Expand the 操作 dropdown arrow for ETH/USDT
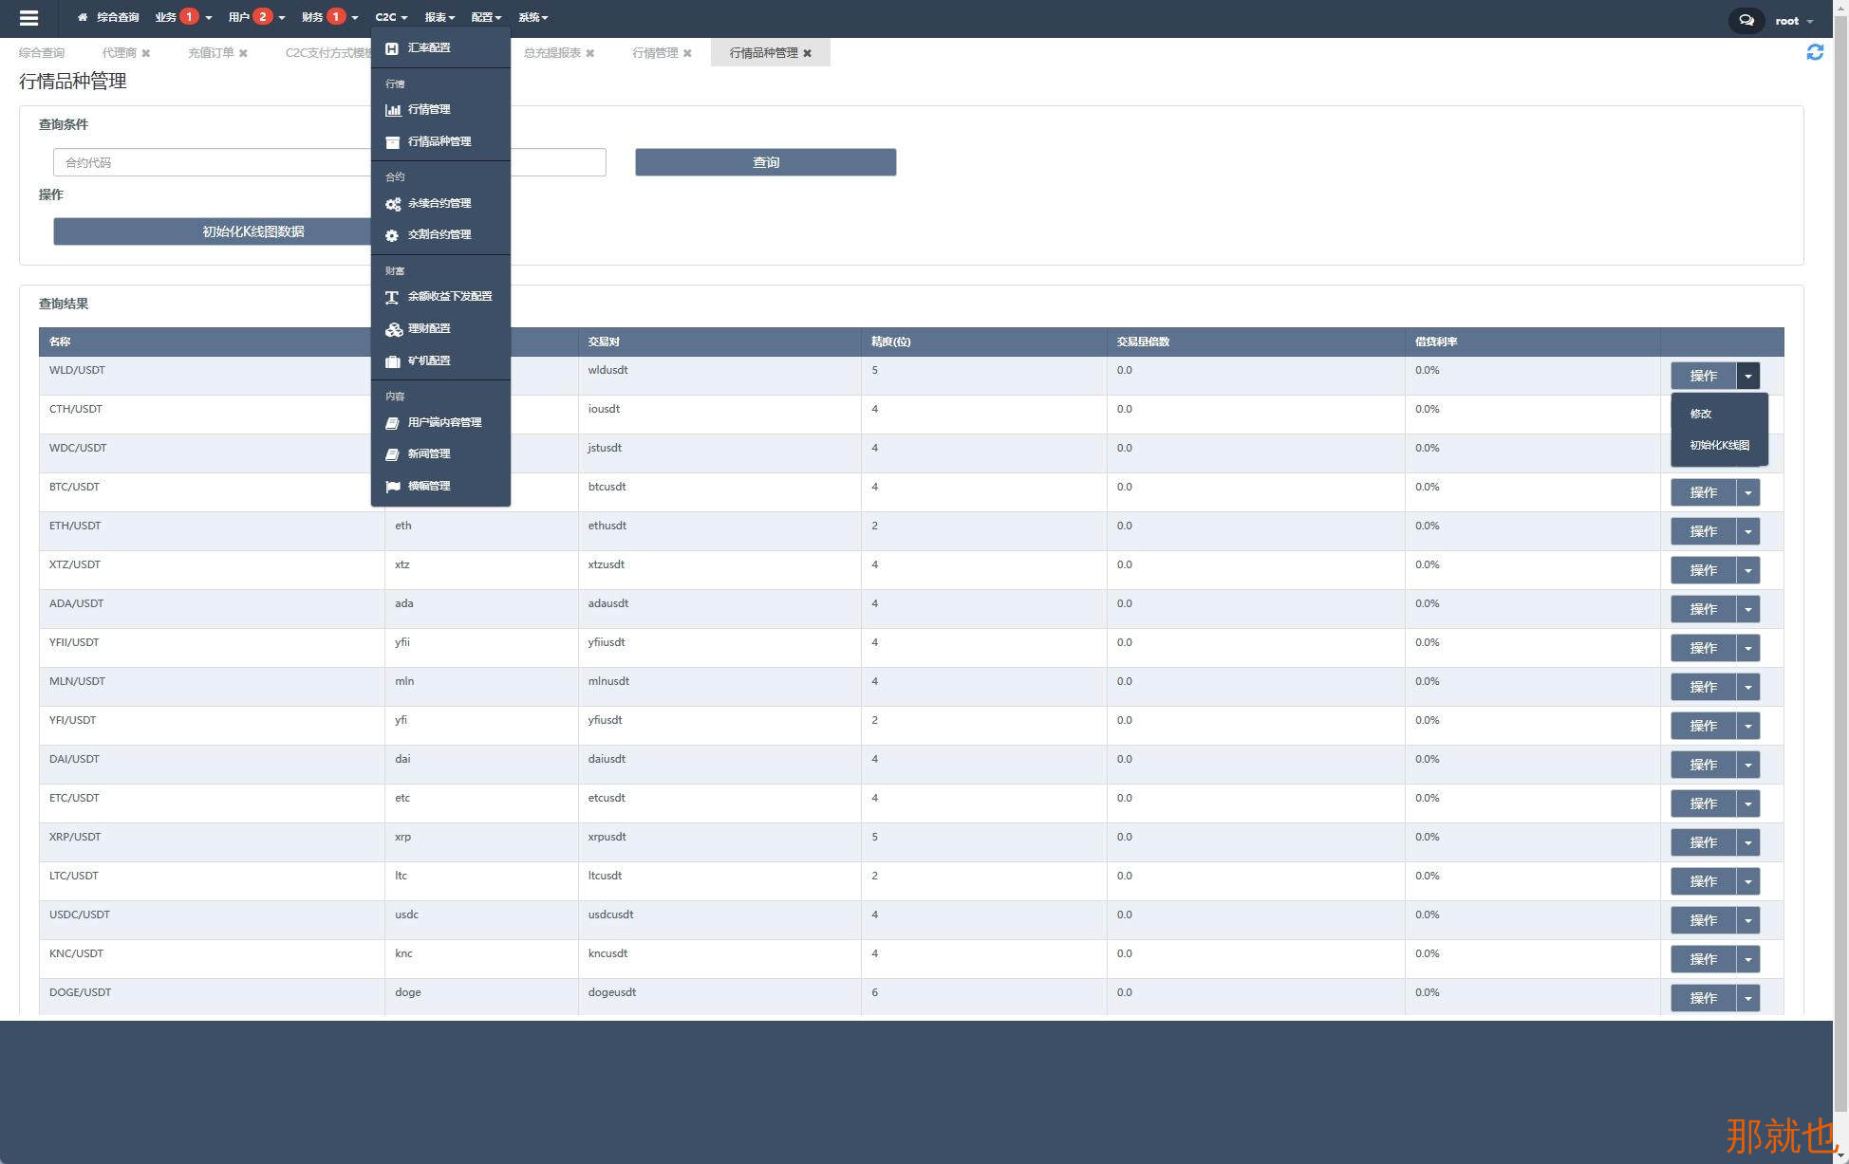This screenshot has height=1164, width=1849. click(x=1747, y=532)
